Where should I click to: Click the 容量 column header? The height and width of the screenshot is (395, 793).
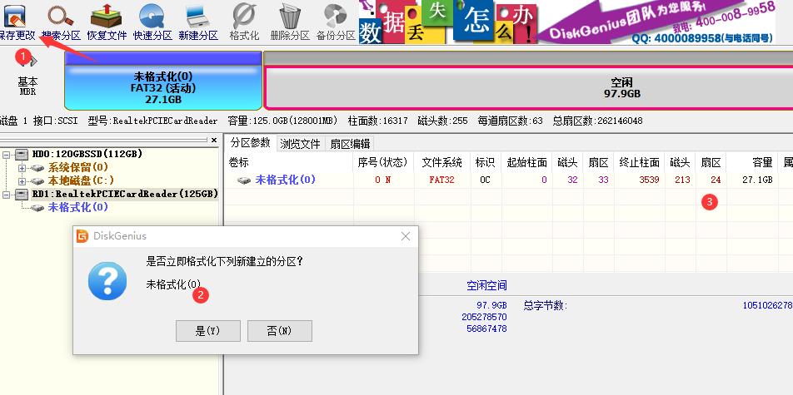754,162
